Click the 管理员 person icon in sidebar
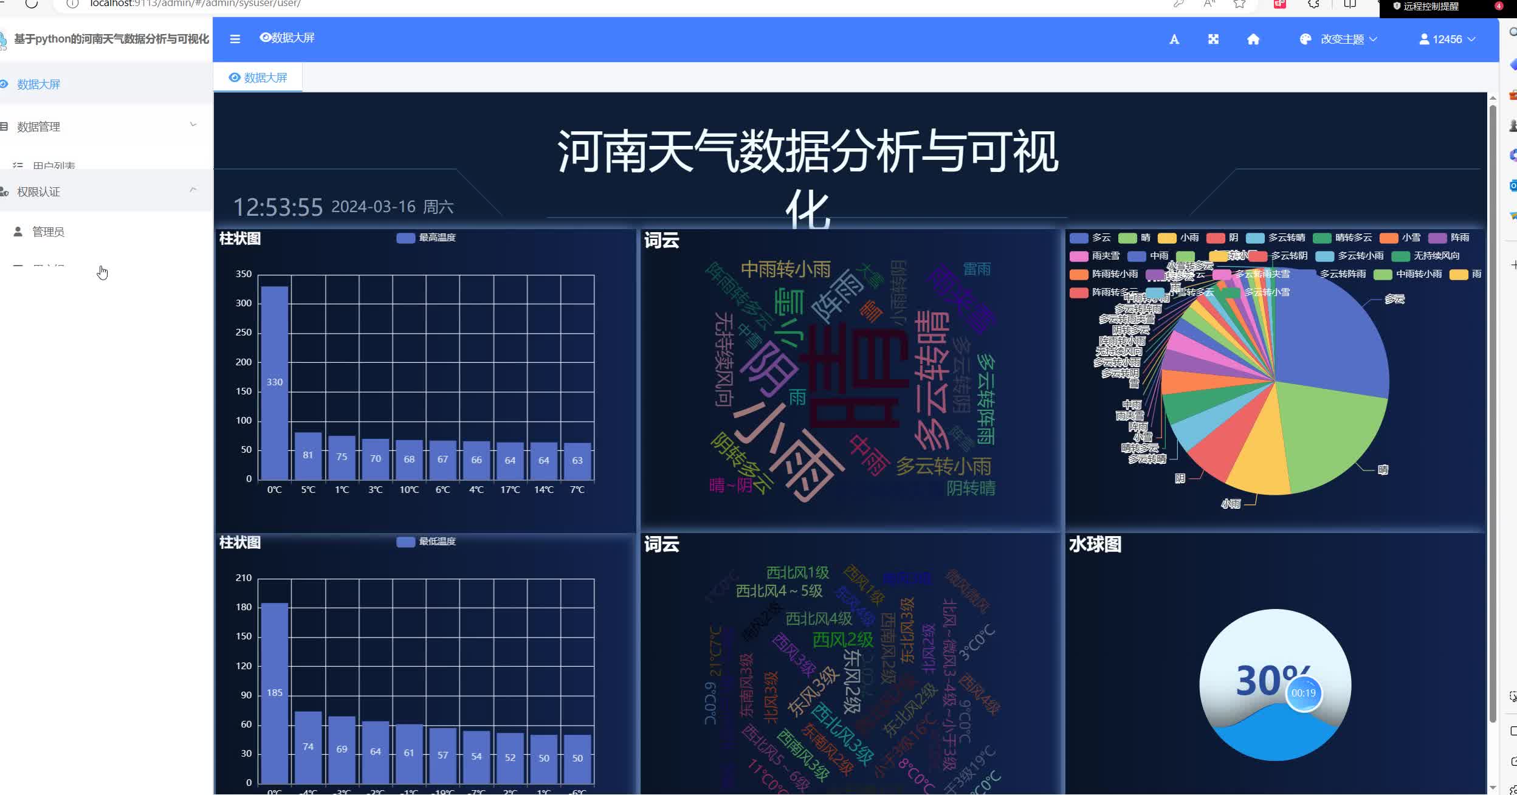Image resolution: width=1517 pixels, height=795 pixels. pyautogui.click(x=18, y=232)
